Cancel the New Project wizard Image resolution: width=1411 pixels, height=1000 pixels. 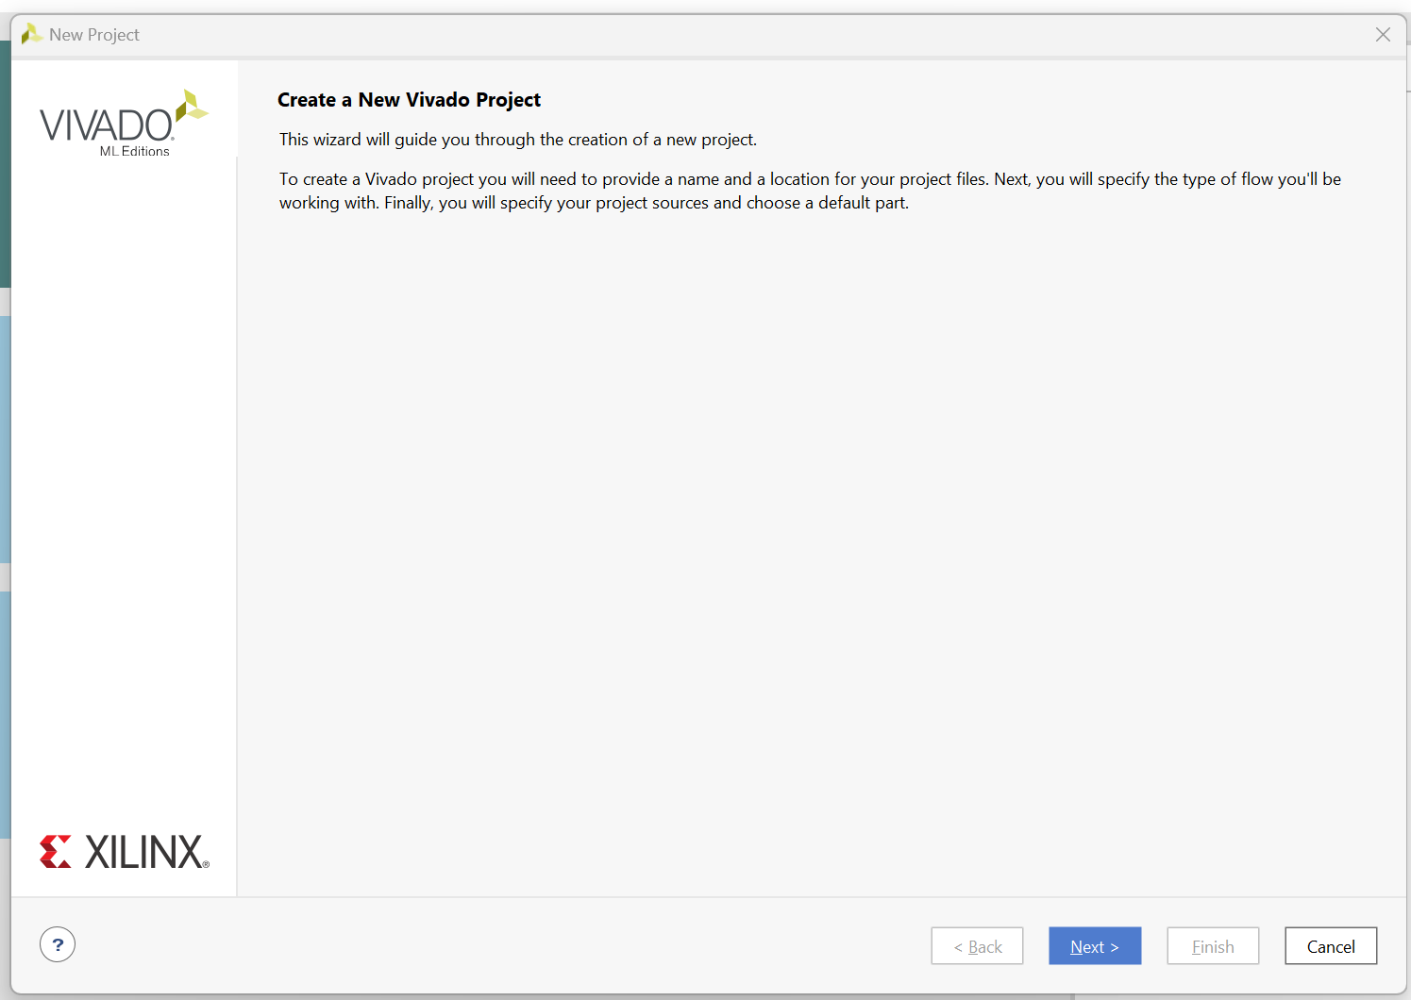coord(1331,945)
